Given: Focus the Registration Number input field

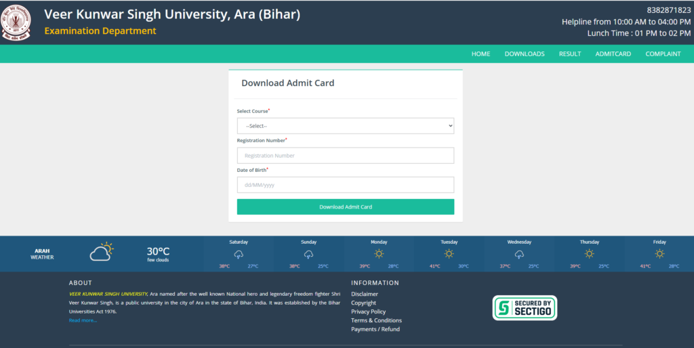Looking at the screenshot, I should [345, 156].
